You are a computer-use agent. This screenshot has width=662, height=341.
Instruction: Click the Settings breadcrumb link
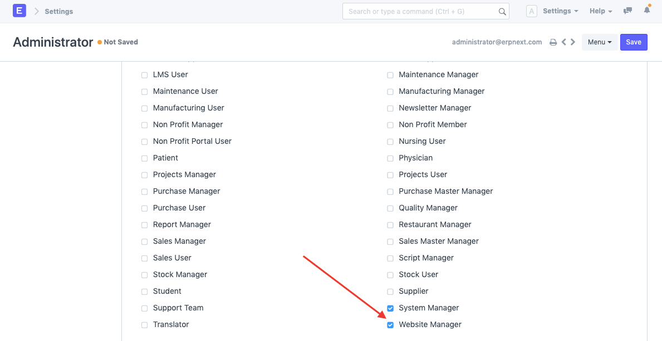[58, 11]
